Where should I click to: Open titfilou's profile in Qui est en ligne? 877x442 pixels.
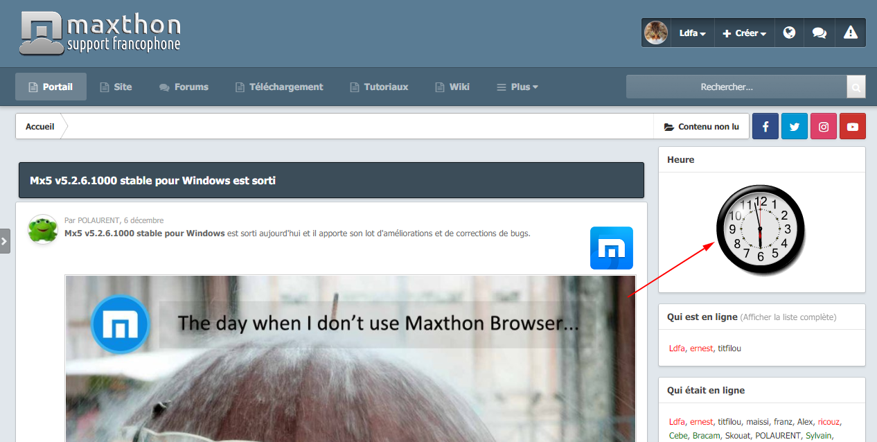(x=729, y=348)
